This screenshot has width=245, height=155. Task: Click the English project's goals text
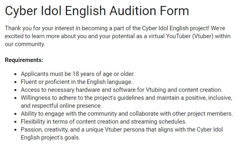[50, 138]
